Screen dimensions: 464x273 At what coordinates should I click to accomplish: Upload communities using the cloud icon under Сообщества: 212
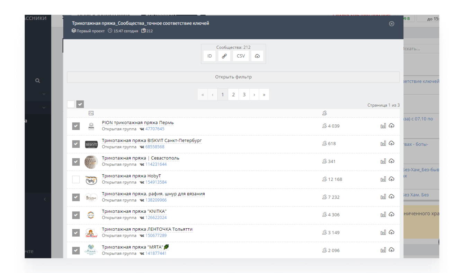pos(257,56)
